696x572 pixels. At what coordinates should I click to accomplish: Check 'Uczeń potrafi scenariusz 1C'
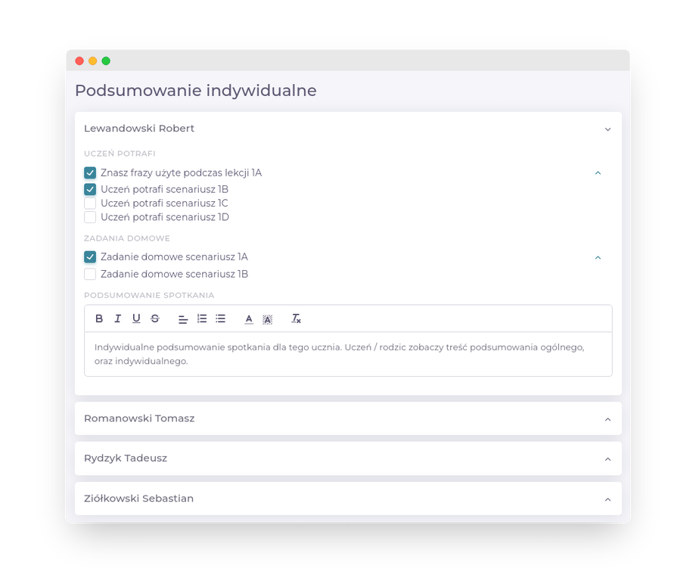coord(90,204)
